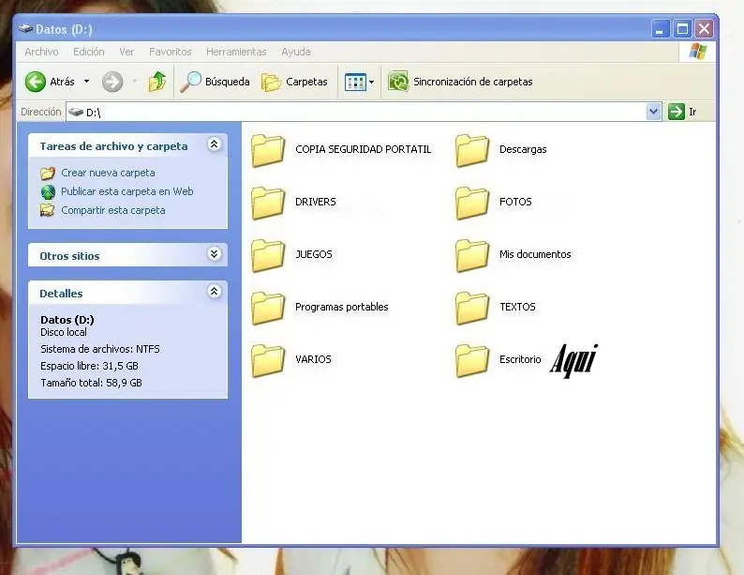
Task: Start Sincronización de carpetas
Action: [x=460, y=82]
